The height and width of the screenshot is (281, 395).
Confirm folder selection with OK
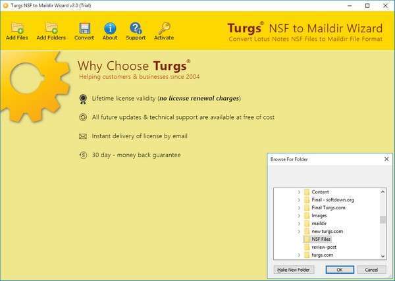click(340, 270)
